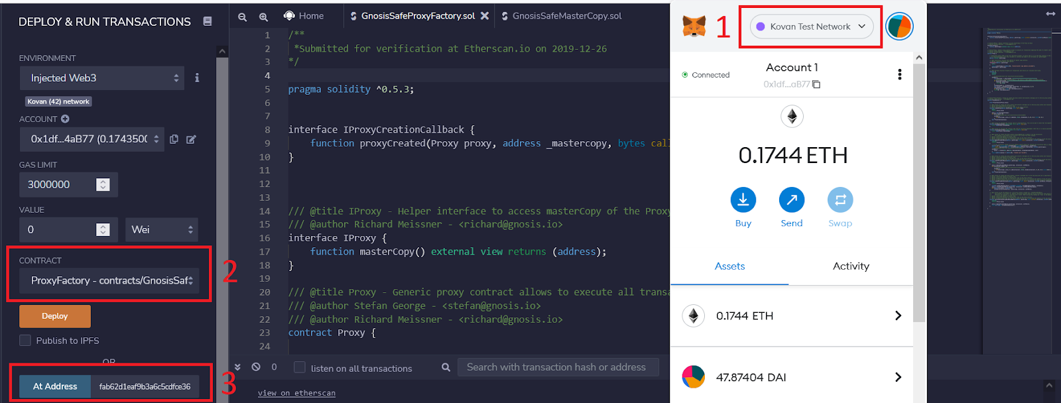Click the Connected site status indicator
This screenshot has width=1061, height=403.
tap(706, 75)
